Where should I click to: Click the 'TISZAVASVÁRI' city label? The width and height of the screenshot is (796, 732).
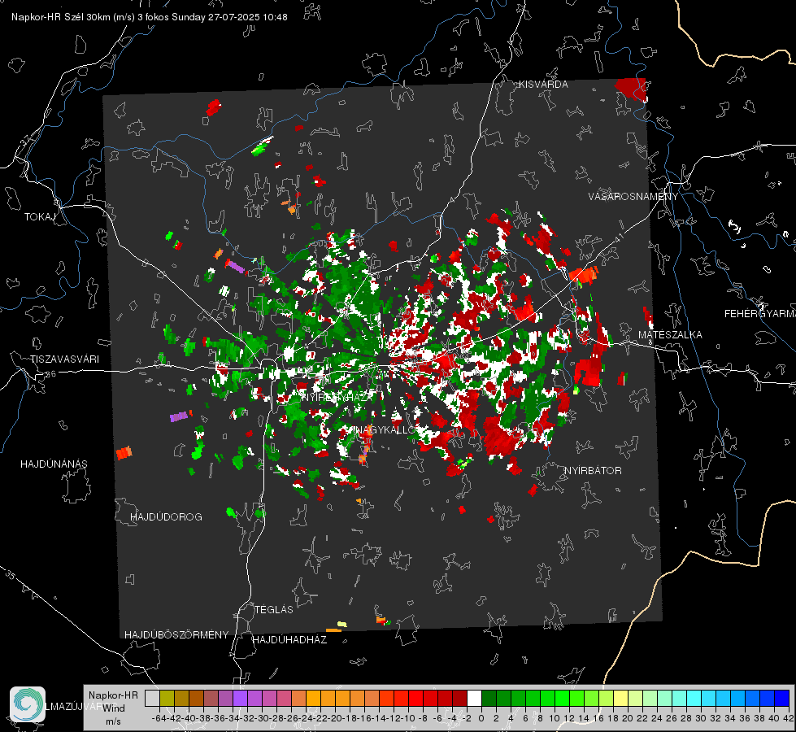[x=64, y=359]
